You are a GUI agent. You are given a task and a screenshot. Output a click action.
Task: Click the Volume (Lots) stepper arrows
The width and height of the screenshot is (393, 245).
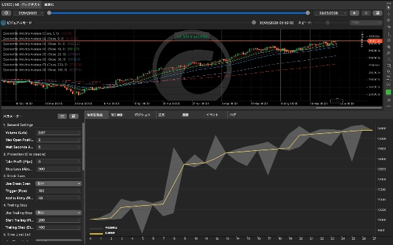tap(79, 133)
